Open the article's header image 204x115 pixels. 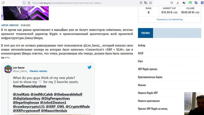coord(25,13)
